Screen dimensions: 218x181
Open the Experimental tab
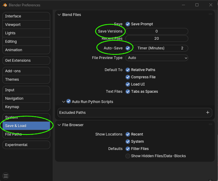(26, 145)
